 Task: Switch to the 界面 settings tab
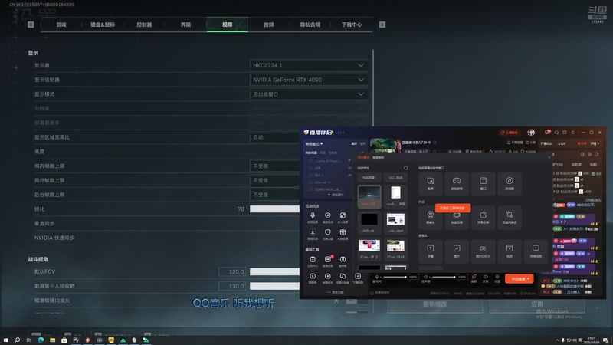pyautogui.click(x=185, y=25)
